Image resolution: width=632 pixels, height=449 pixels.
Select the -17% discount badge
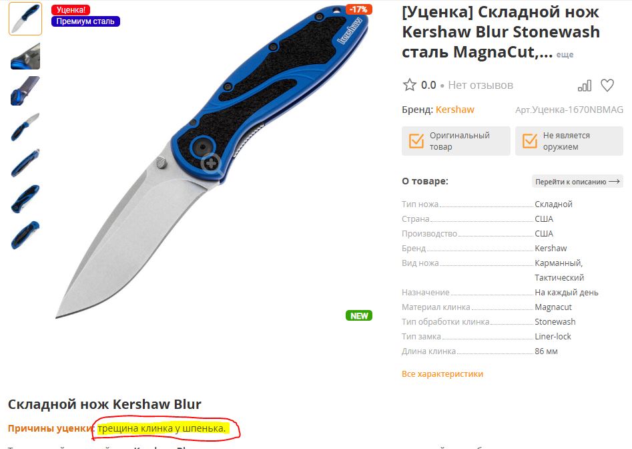359,9
